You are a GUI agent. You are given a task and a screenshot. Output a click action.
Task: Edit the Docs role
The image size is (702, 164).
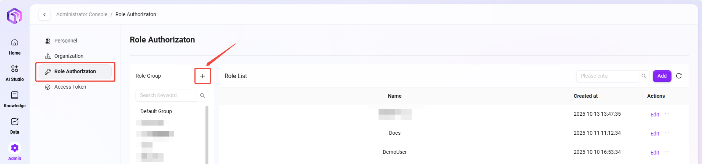pyautogui.click(x=655, y=134)
